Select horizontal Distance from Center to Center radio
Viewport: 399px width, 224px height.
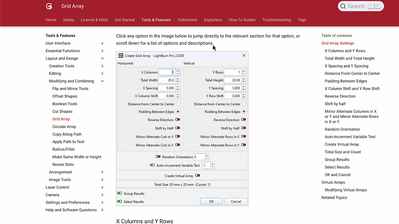pos(178,104)
